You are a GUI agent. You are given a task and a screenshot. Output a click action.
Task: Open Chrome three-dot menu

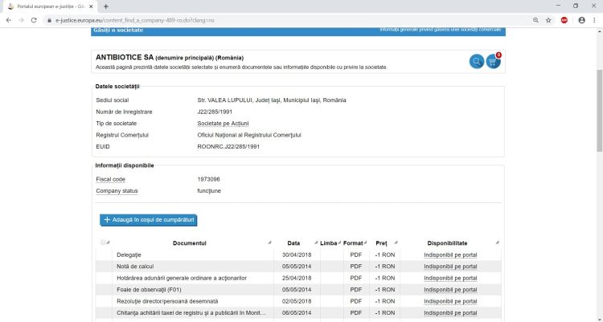595,19
